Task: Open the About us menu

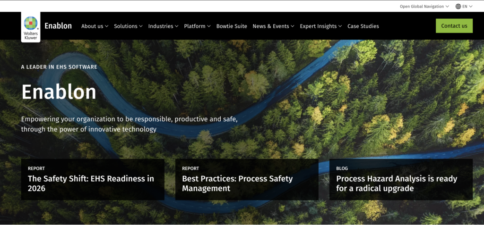Action: pos(95,26)
